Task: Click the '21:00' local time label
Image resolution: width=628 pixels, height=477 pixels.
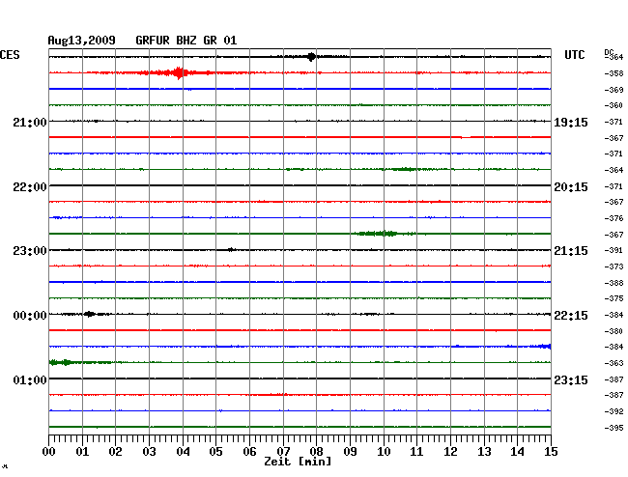Action: (30, 122)
